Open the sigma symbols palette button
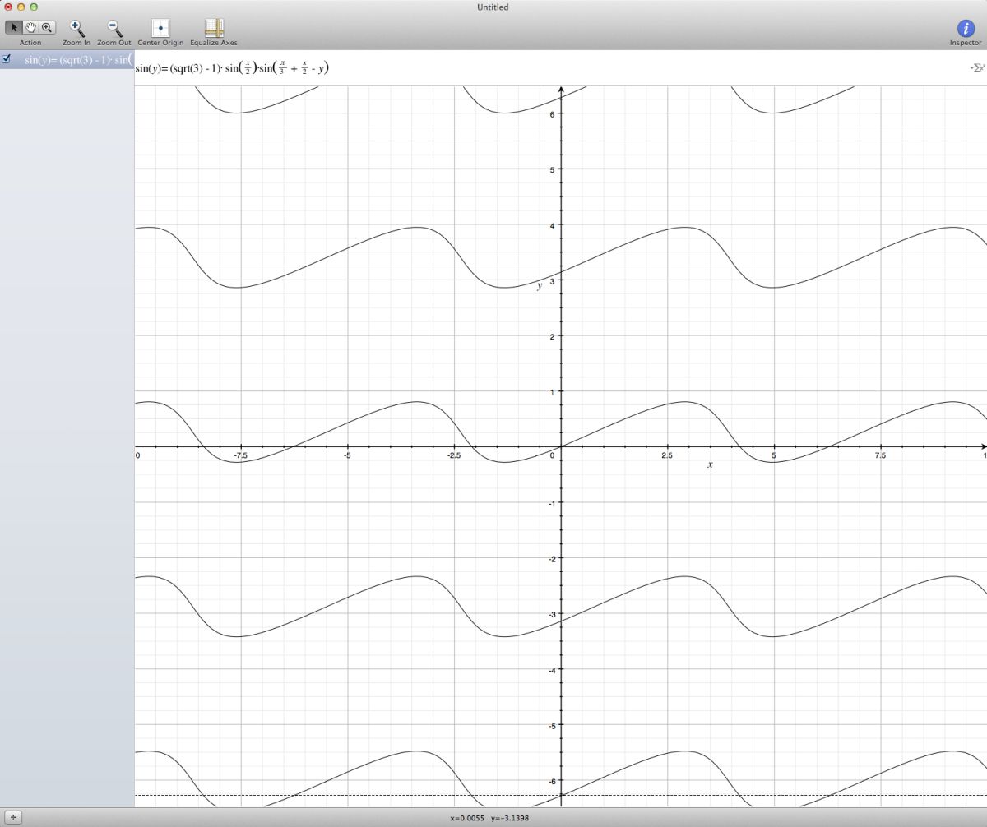Screen dimensions: 987x827 977,68
